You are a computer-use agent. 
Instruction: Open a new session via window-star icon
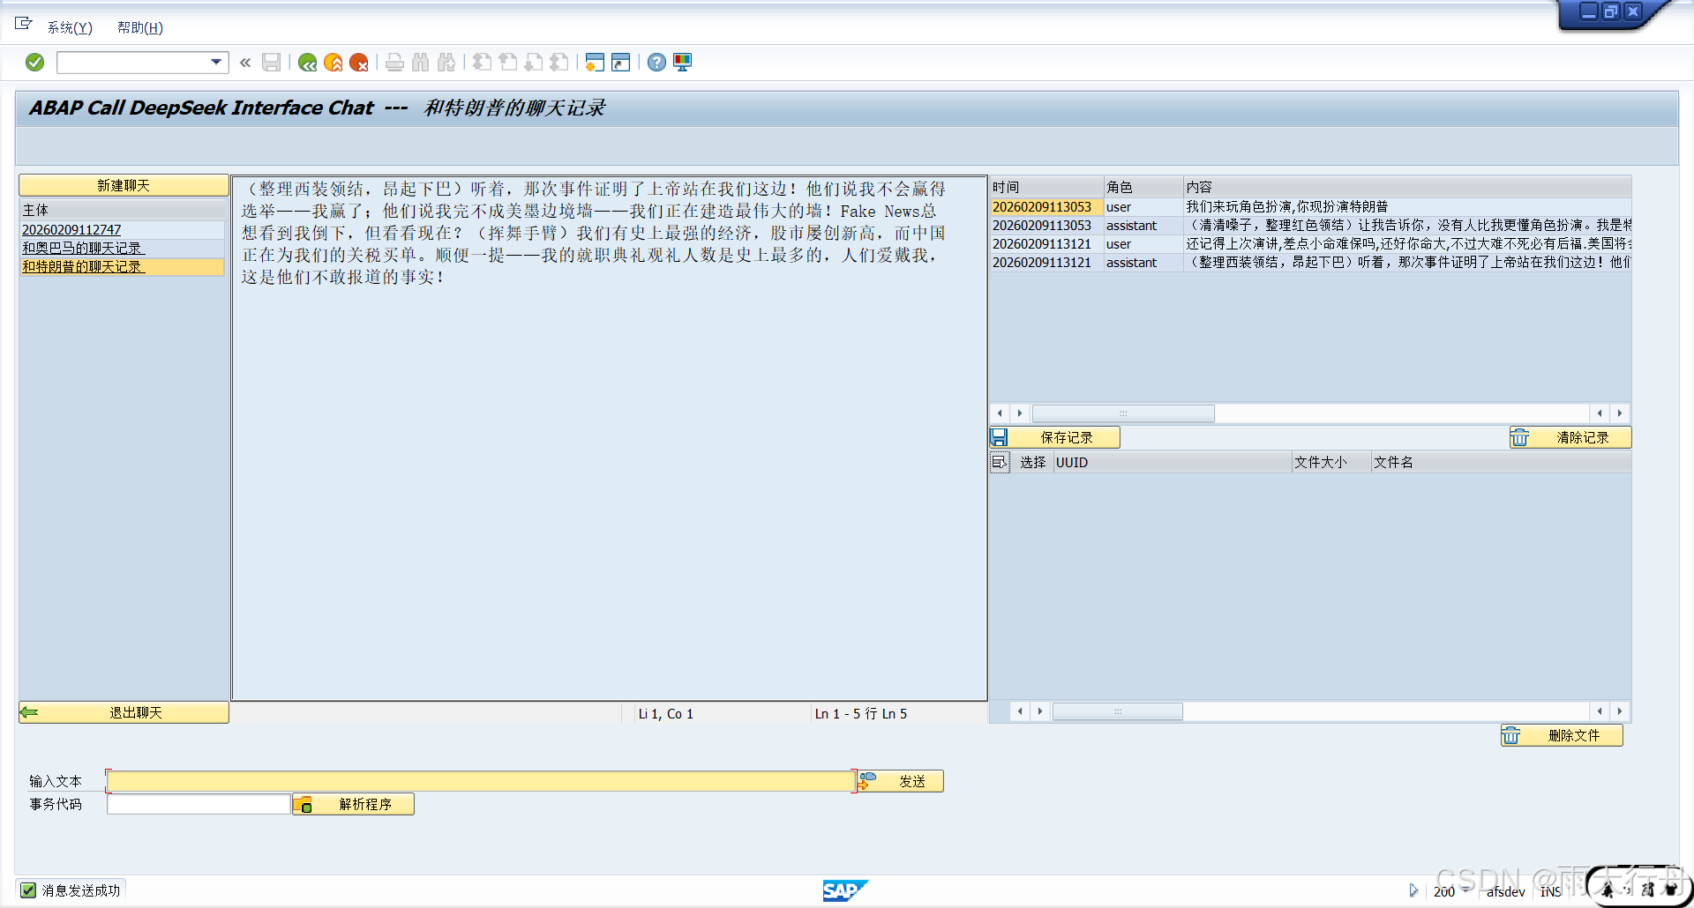[x=595, y=63]
